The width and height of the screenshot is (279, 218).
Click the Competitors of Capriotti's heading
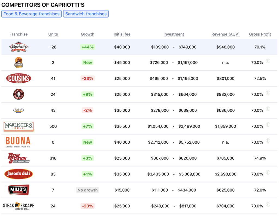pos(43,5)
